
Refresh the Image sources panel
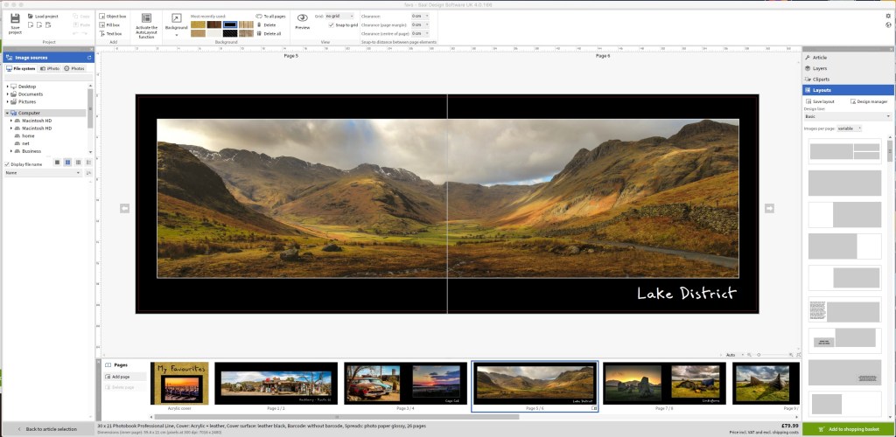[x=89, y=57]
